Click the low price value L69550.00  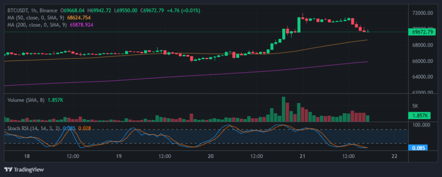[x=126, y=11]
